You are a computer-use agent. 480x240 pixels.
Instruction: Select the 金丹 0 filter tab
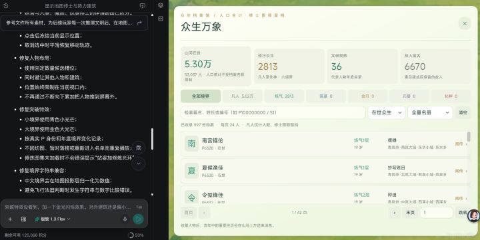[x=367, y=96]
